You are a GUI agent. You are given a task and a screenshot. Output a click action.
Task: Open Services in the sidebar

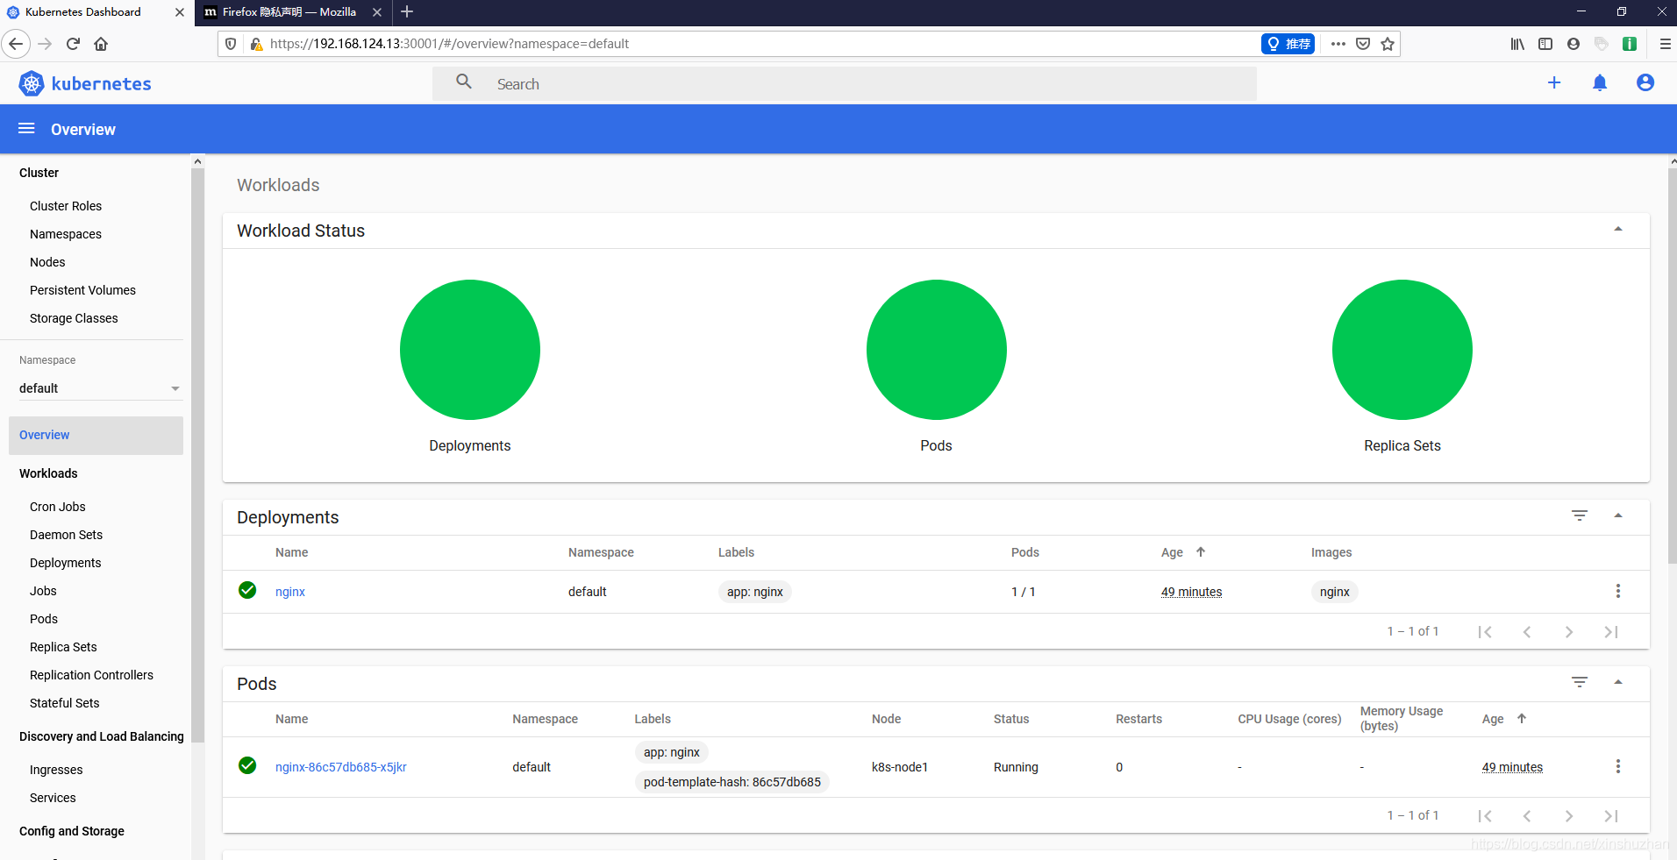pyautogui.click(x=53, y=798)
